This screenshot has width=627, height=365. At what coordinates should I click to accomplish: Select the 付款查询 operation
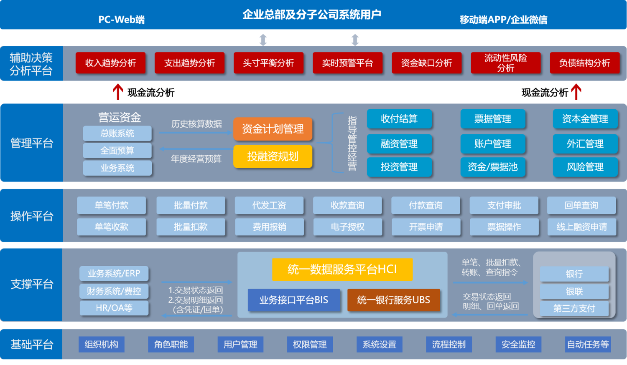pyautogui.click(x=426, y=205)
